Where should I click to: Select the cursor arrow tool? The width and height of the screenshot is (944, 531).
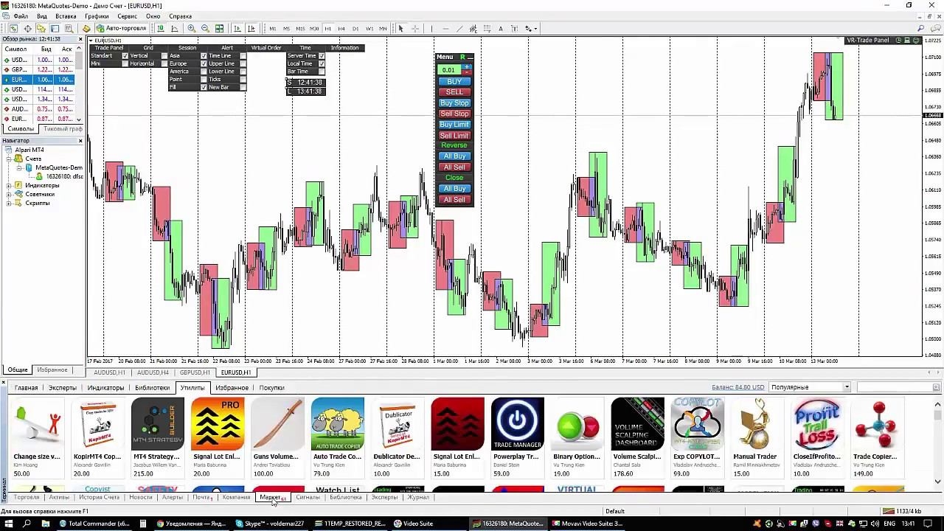400,29
